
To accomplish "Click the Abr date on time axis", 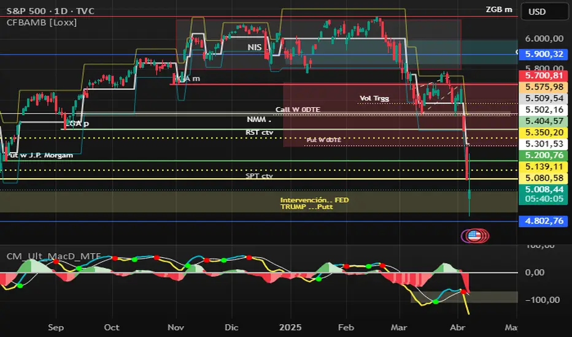I will coord(458,328).
